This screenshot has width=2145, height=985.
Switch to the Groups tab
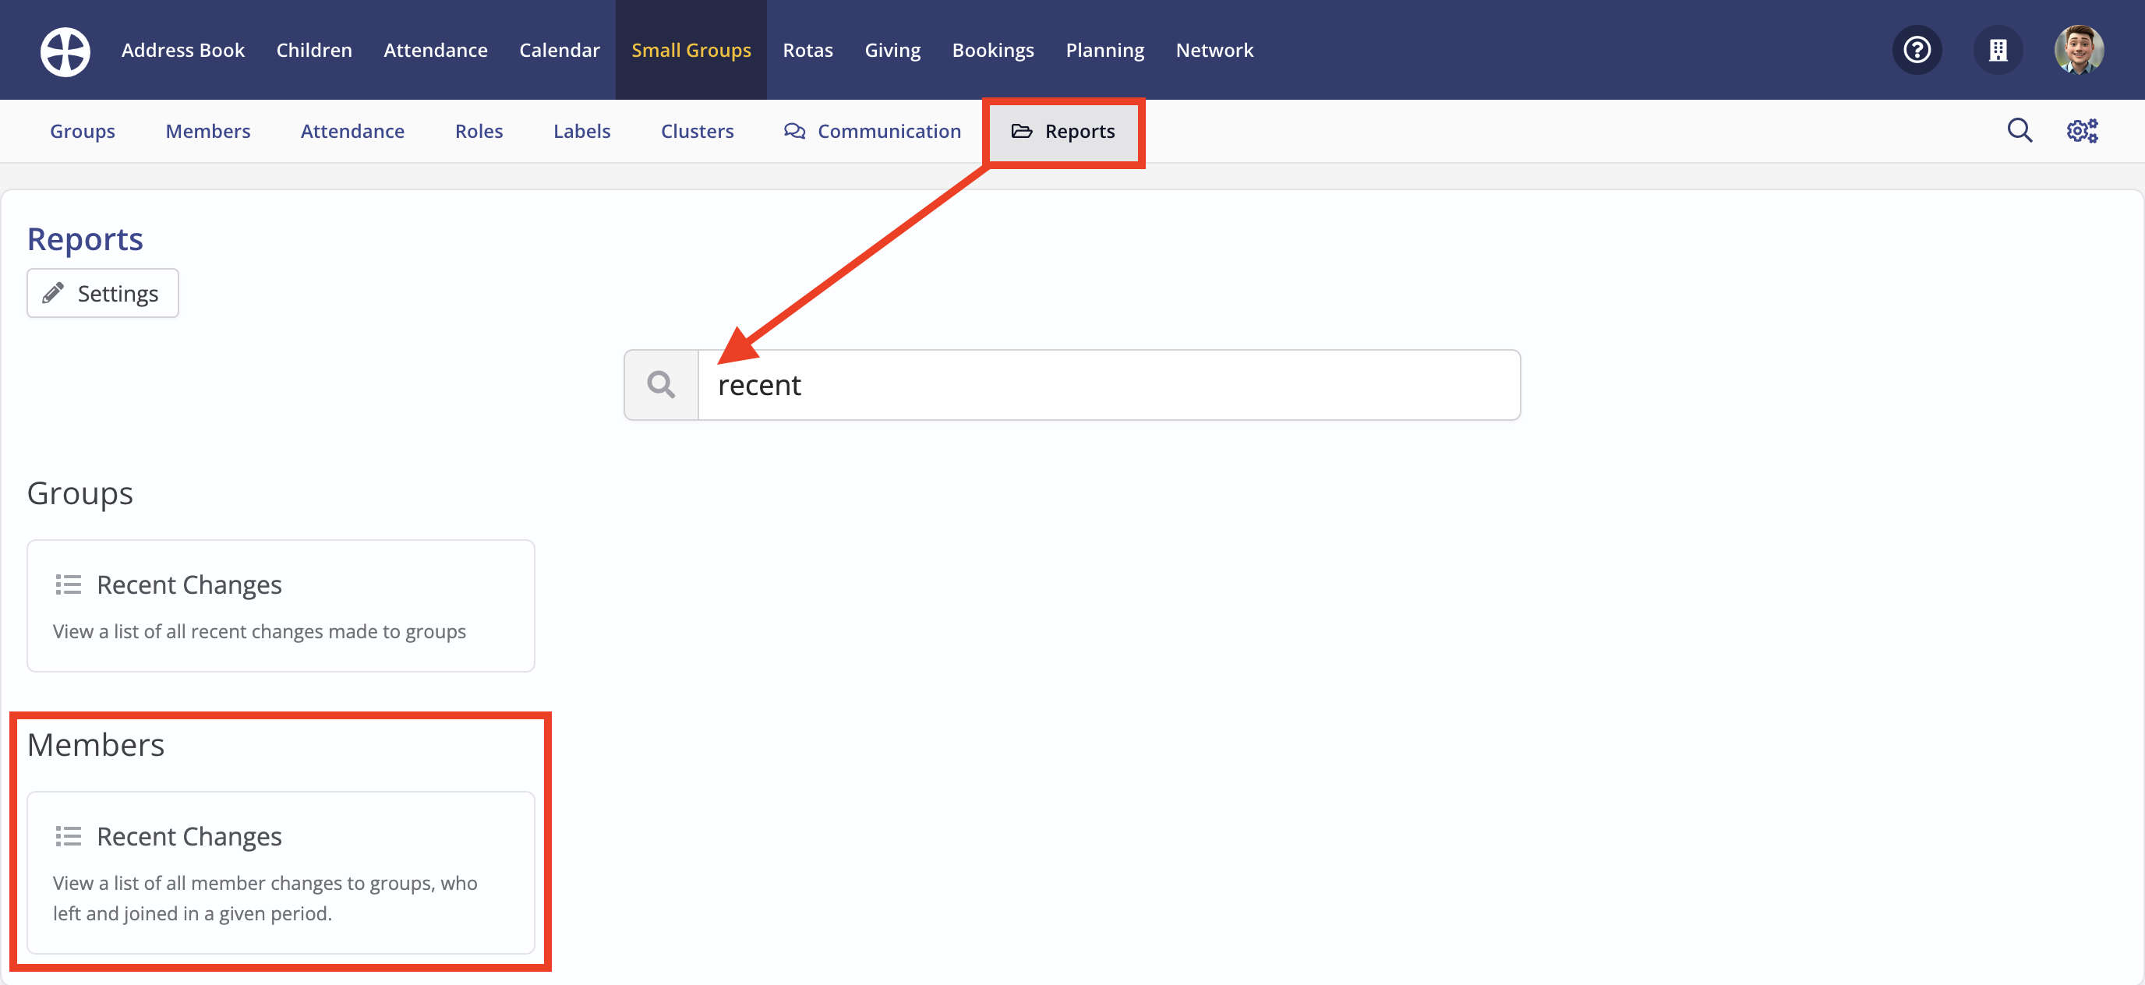pos(83,131)
